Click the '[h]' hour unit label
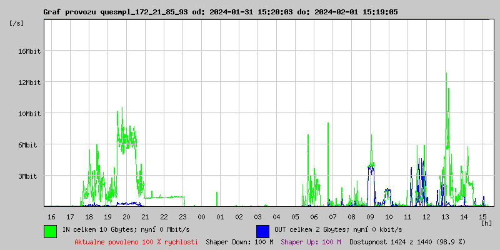500x250 pixels. coord(486,222)
